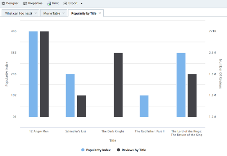This screenshot has width=227, height=156.
Task: Click The Dark Knight reviews bar
Action: 118,85
